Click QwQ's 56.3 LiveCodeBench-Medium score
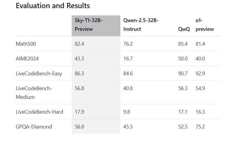This screenshot has height=143, width=230. point(183,88)
